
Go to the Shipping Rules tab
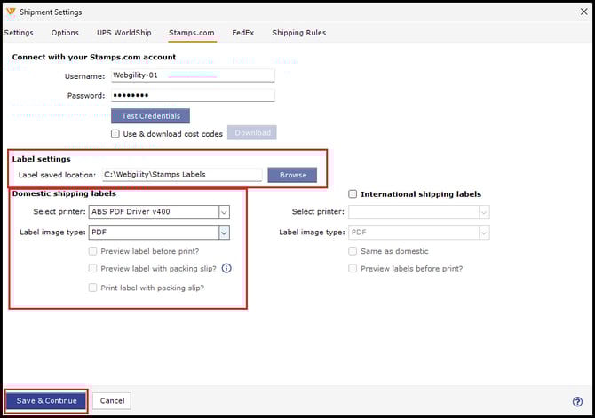298,33
